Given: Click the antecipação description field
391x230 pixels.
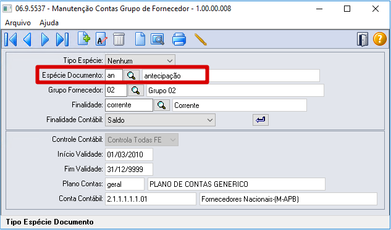Looking at the screenshot, I should point(231,75).
